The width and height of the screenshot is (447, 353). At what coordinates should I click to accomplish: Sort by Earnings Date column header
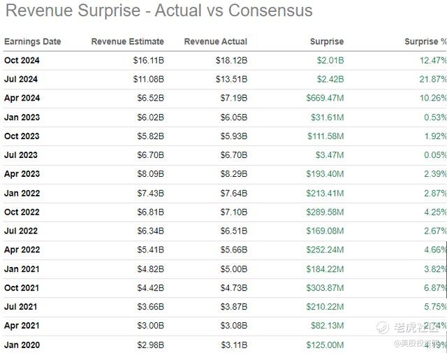pos(33,42)
